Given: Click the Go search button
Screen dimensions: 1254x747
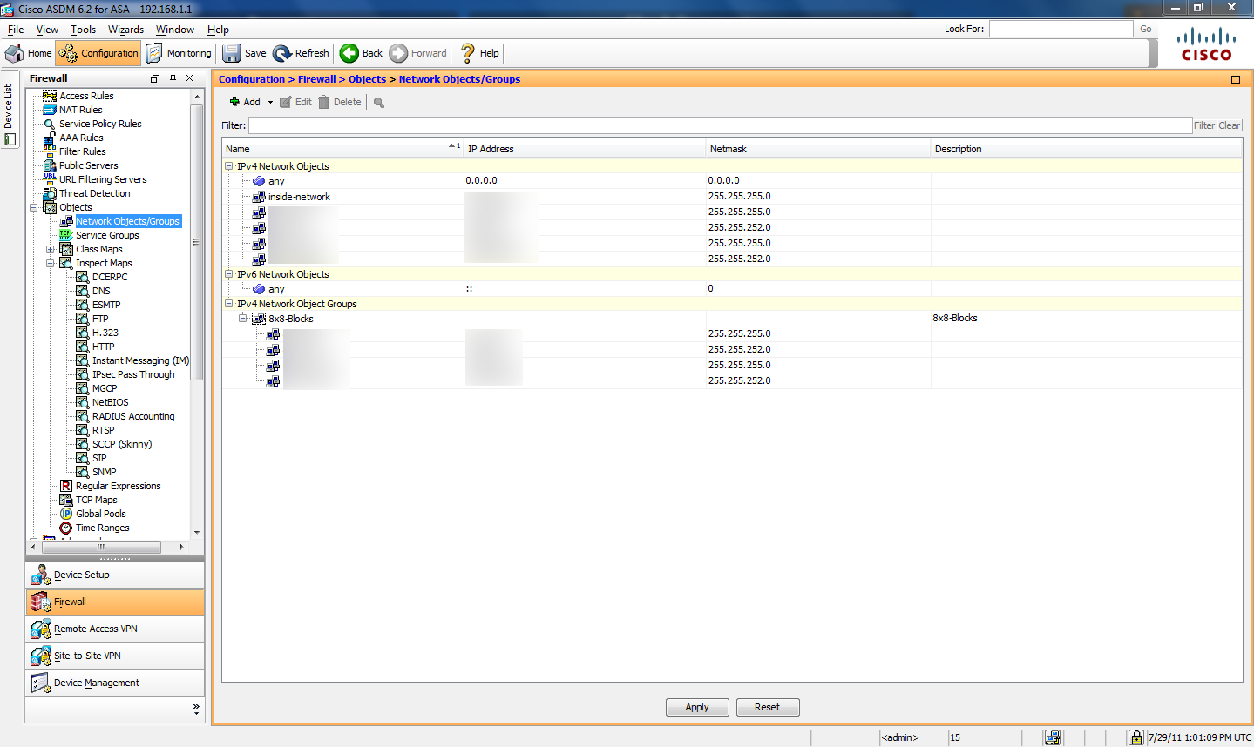Looking at the screenshot, I should pyautogui.click(x=1146, y=29).
